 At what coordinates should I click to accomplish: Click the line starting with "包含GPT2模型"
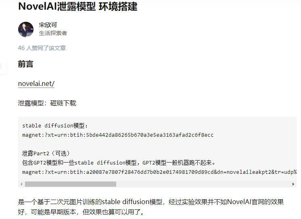pos(119,163)
